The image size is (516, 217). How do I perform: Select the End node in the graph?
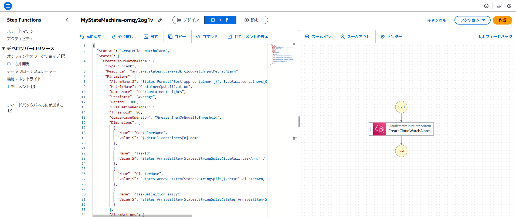click(x=401, y=151)
